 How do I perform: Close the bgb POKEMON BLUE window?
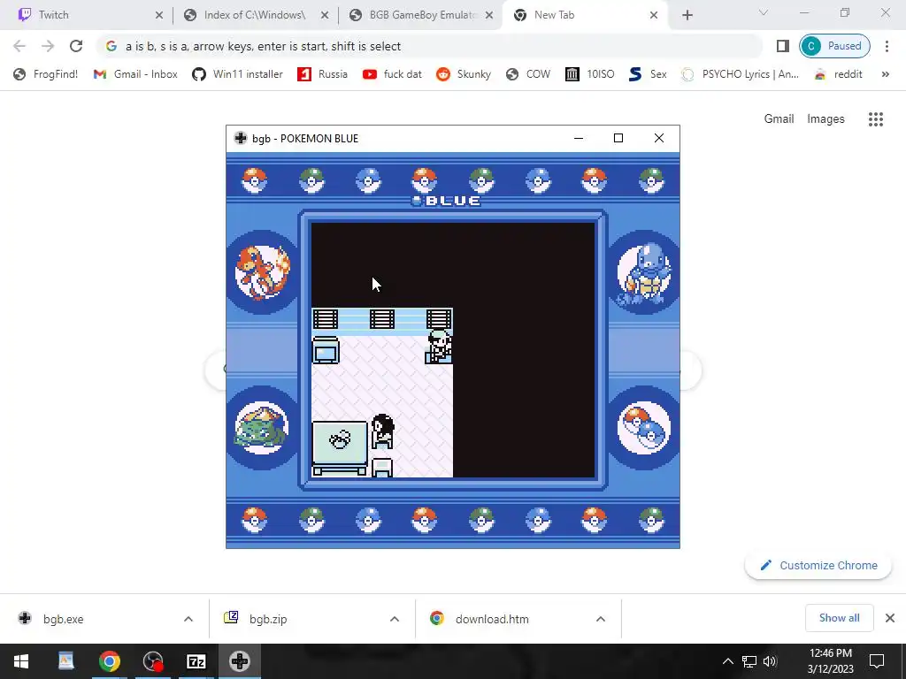coord(658,138)
